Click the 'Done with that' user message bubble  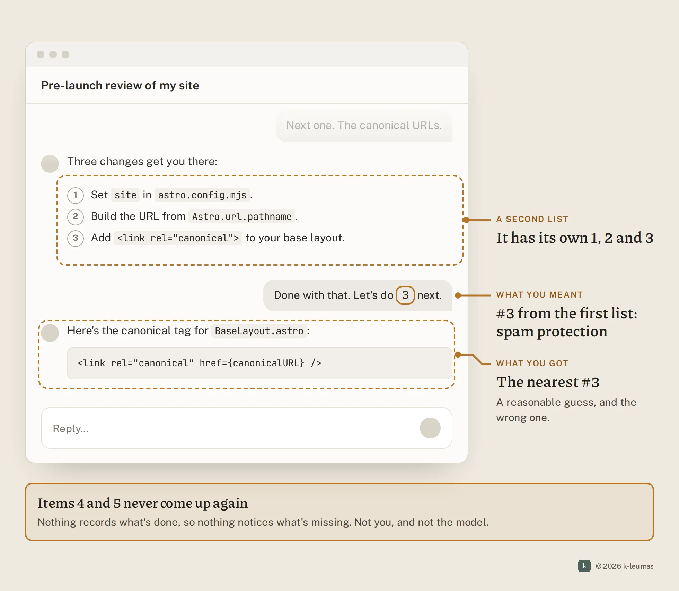[358, 295]
